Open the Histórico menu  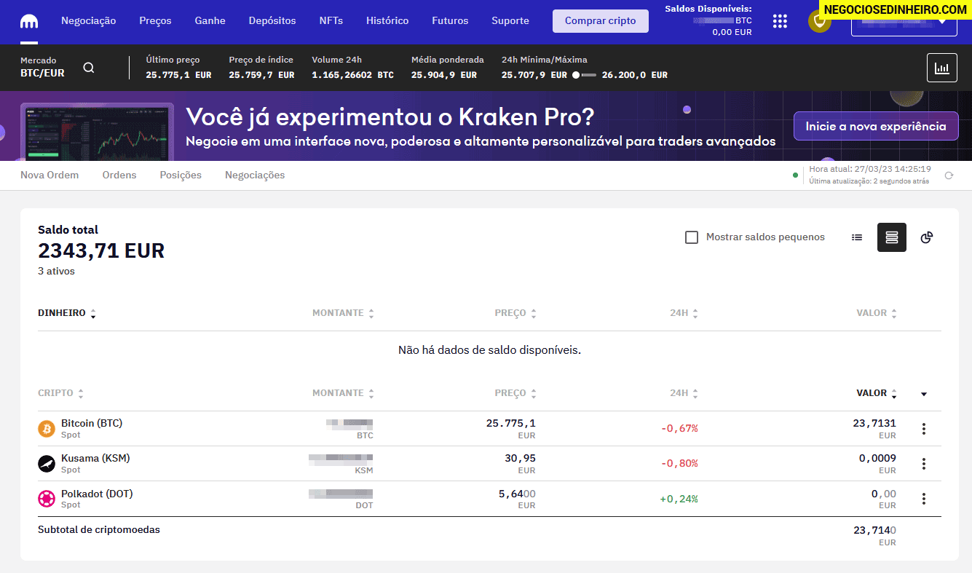387,21
